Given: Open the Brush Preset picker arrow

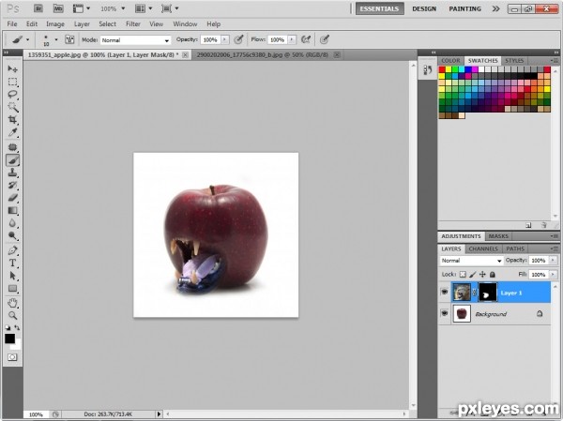Looking at the screenshot, I should tap(56, 39).
